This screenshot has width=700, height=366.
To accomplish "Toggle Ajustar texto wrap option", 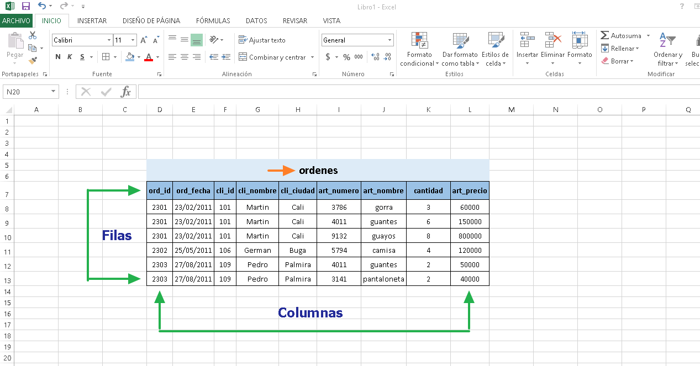I will coord(262,40).
